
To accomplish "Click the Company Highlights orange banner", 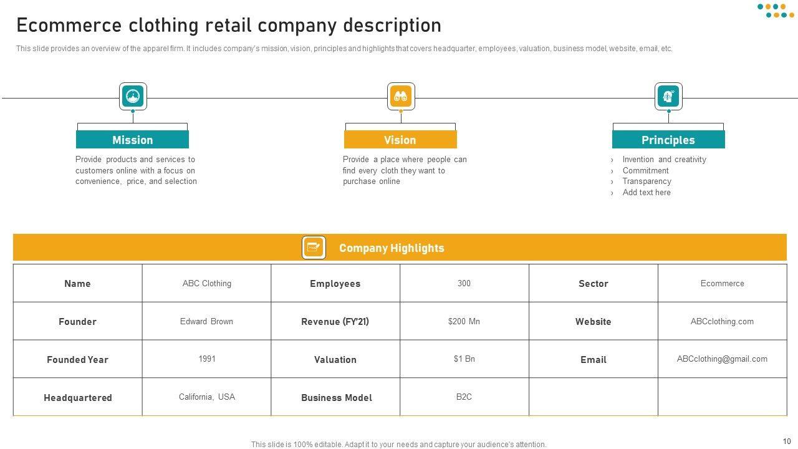I will point(400,248).
